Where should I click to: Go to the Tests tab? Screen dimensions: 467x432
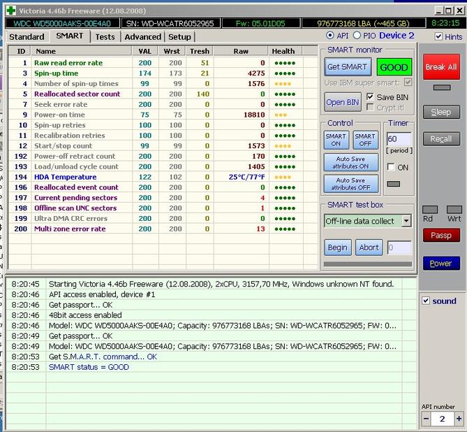coord(105,36)
